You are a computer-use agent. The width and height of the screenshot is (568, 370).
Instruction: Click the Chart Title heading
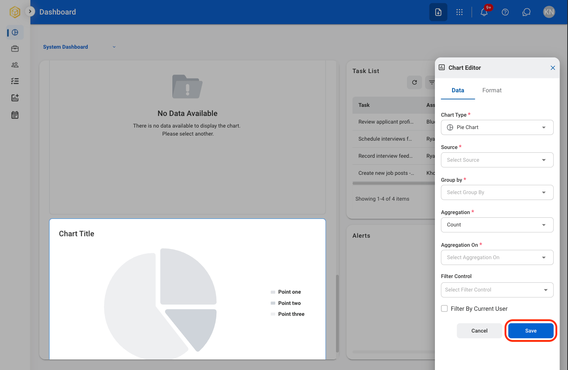tap(77, 234)
